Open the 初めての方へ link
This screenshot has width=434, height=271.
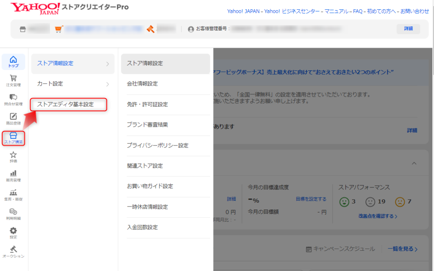point(381,11)
